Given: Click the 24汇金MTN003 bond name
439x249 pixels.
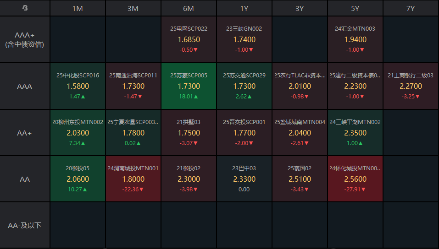Looking at the screenshot, I should [355, 29].
